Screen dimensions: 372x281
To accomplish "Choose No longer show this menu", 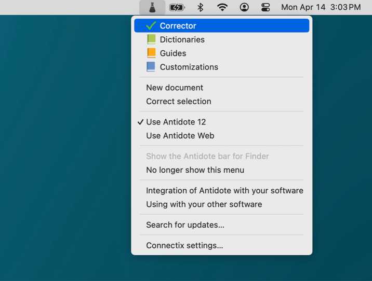I will click(x=195, y=170).
